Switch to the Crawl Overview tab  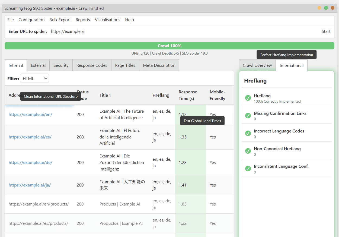[257, 65]
